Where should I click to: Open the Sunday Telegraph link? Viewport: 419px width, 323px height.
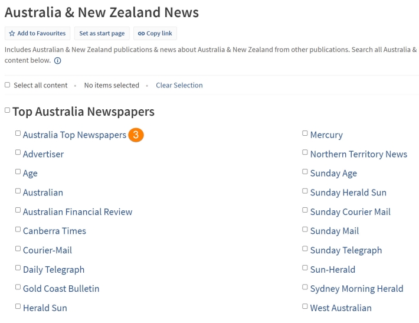tap(346, 250)
